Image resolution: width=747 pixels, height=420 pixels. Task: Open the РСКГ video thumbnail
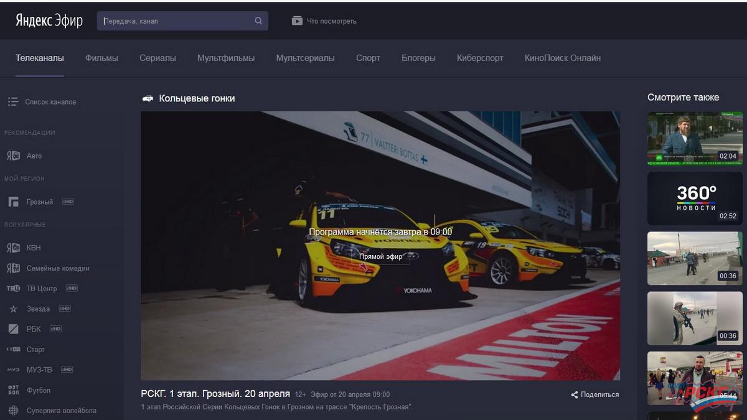pos(695,378)
